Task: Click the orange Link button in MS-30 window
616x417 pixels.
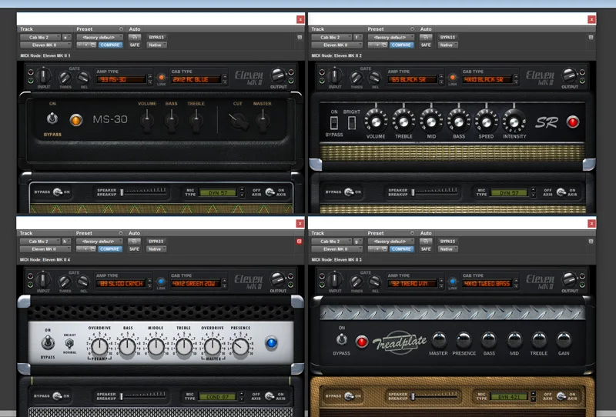Action: pos(161,77)
